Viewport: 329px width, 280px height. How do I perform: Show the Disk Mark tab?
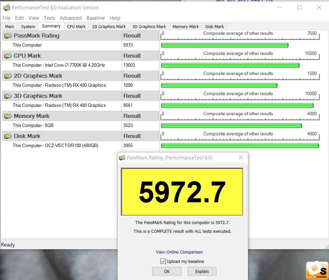tap(214, 27)
